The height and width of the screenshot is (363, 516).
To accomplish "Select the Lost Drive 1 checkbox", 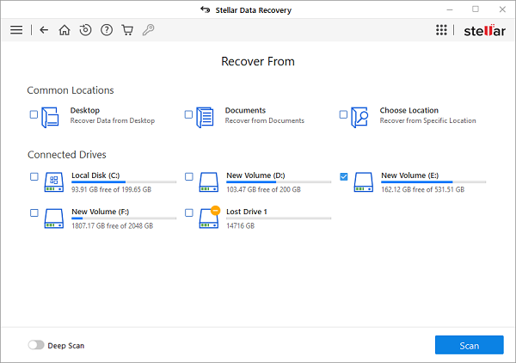I will pos(189,212).
